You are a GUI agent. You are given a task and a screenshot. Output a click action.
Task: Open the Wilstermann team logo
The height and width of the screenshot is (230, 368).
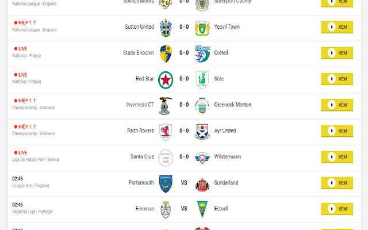[x=202, y=158]
